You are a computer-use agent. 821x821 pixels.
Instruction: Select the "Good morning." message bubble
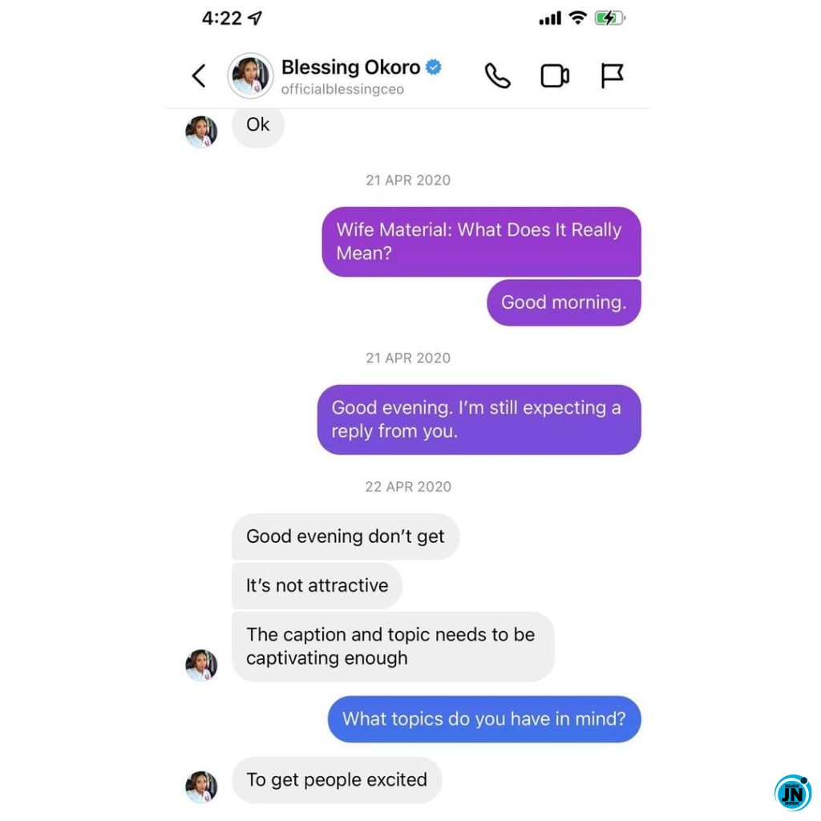click(564, 302)
